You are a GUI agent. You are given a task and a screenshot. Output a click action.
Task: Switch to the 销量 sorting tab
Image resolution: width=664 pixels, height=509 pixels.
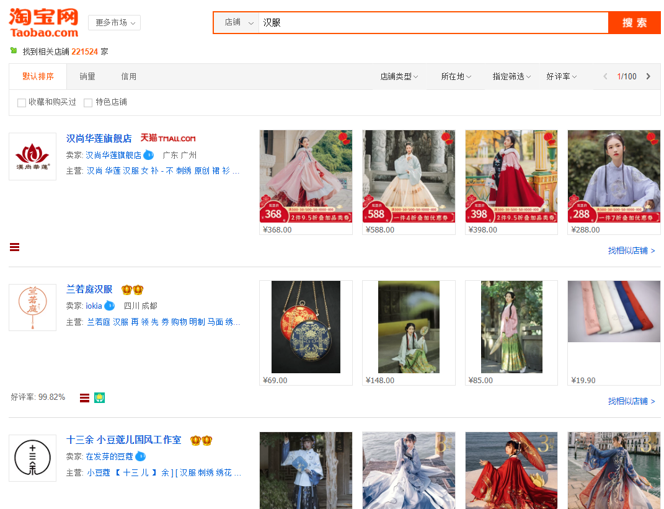(x=87, y=76)
